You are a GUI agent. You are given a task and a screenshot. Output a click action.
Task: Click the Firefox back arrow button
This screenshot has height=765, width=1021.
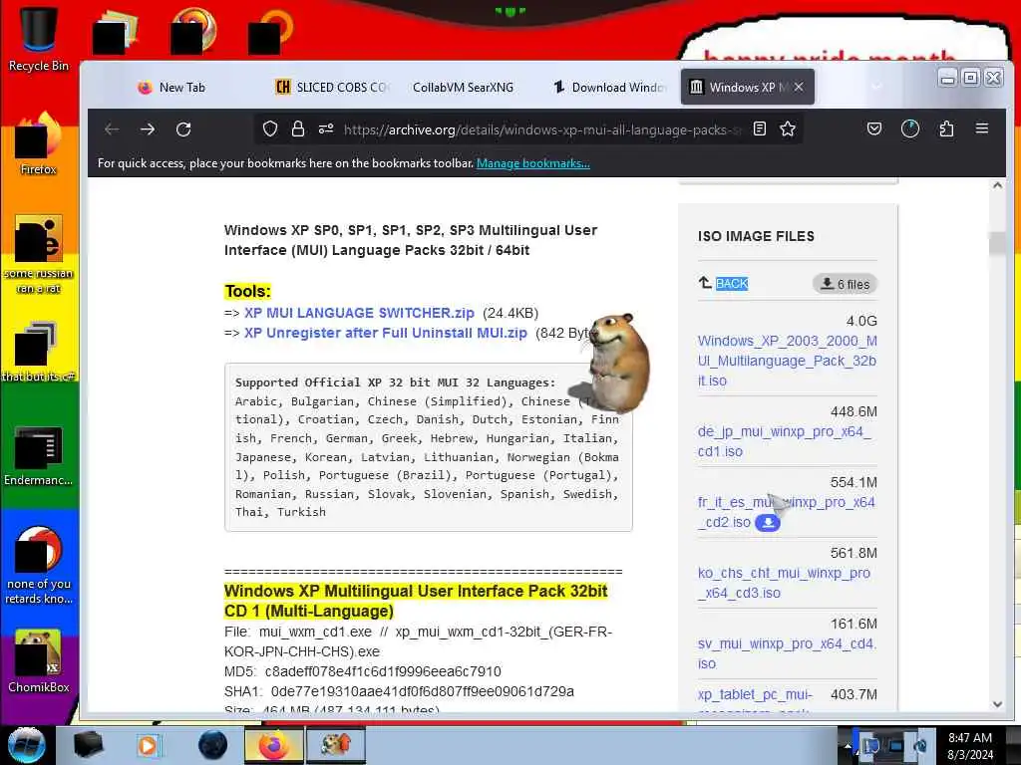112,129
